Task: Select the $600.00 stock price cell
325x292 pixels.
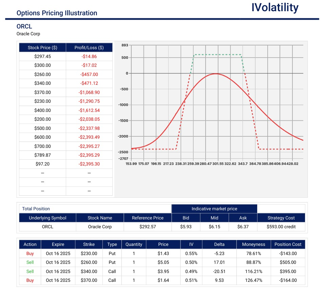Action: coord(42,137)
